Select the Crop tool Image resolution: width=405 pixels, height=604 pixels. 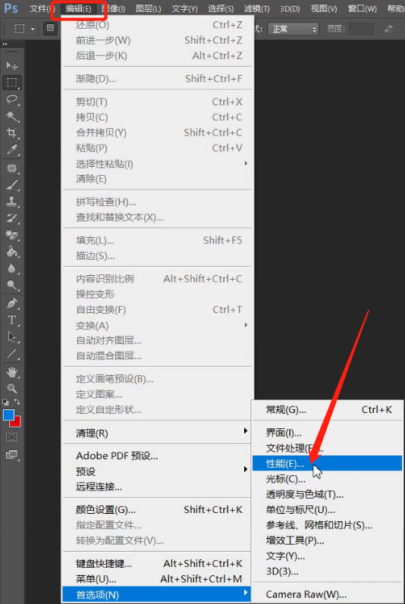[12, 133]
